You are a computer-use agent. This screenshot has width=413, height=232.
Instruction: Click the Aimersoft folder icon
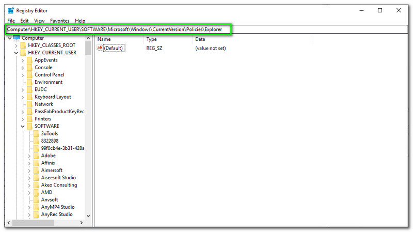point(36,171)
